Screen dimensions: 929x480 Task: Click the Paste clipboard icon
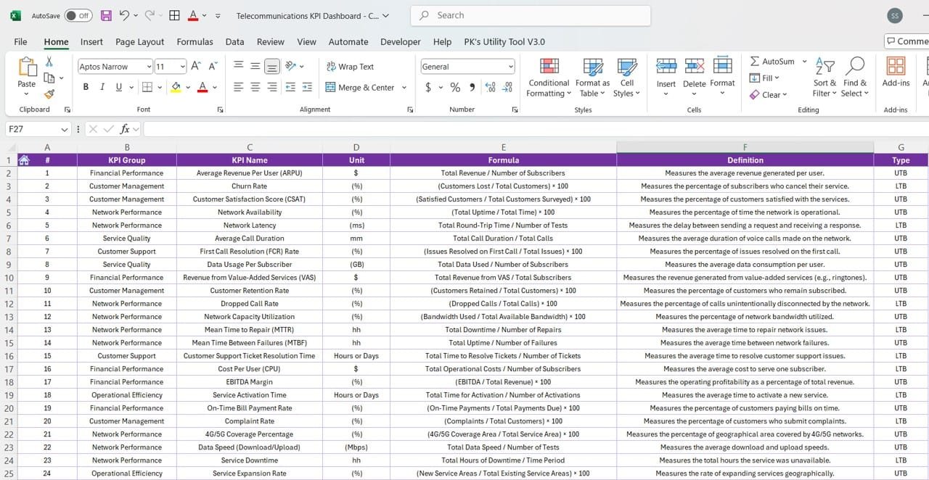pos(27,67)
